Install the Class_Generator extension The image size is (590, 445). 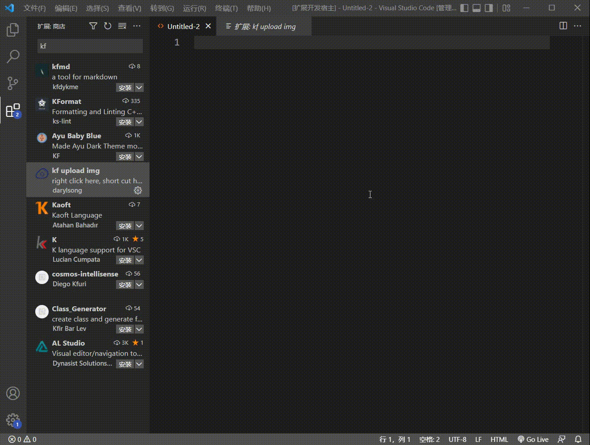click(125, 329)
